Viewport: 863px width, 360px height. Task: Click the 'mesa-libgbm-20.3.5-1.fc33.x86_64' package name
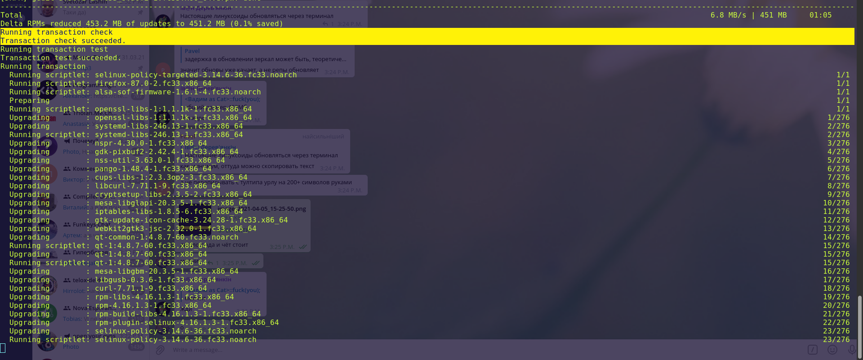[x=167, y=271]
